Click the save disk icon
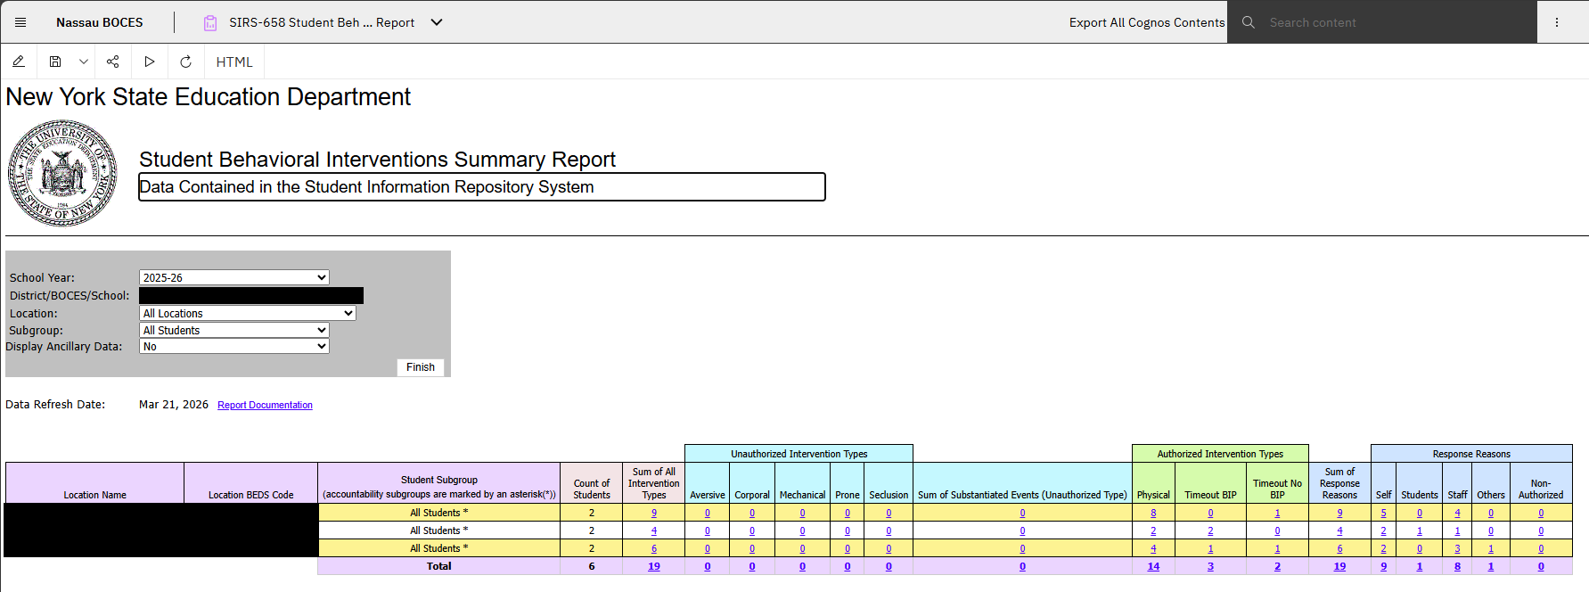1589x592 pixels. click(x=55, y=62)
